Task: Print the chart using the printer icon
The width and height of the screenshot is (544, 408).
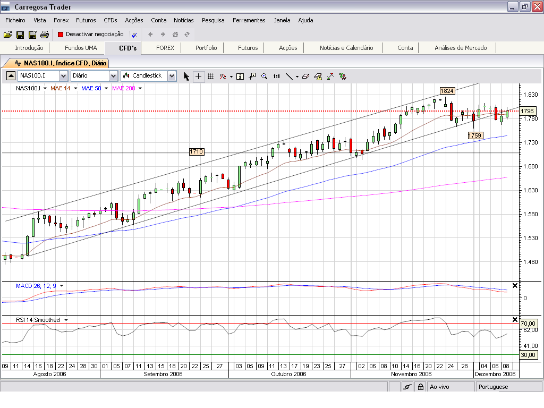Action: 45,35
